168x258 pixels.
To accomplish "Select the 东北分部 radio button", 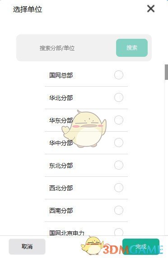I will click(x=119, y=165).
